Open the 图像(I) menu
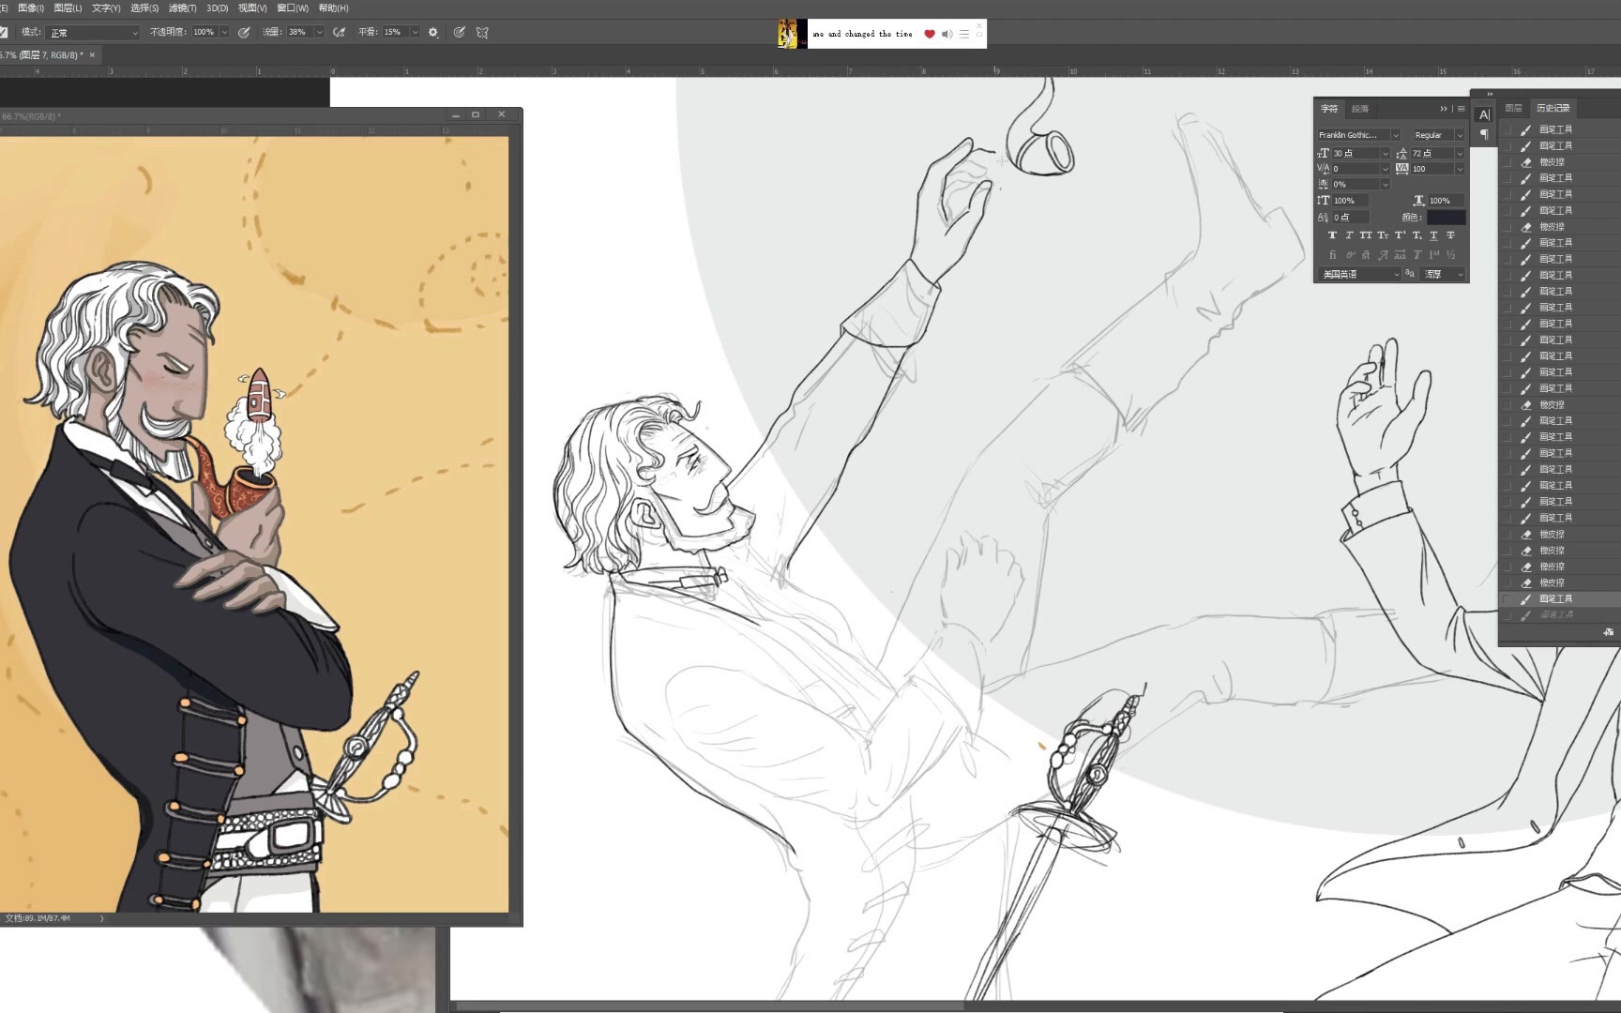This screenshot has width=1621, height=1013. coord(30,8)
